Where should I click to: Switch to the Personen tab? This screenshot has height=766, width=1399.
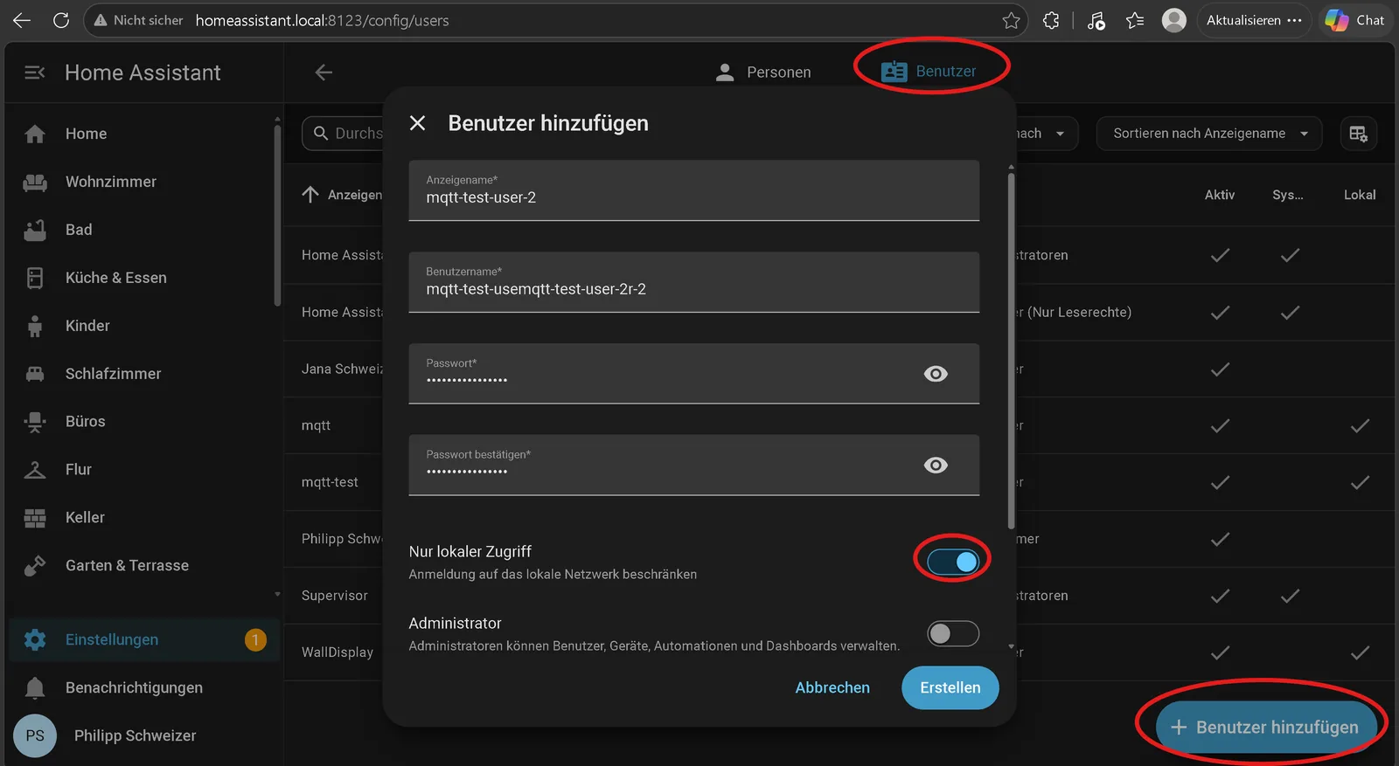763,72
